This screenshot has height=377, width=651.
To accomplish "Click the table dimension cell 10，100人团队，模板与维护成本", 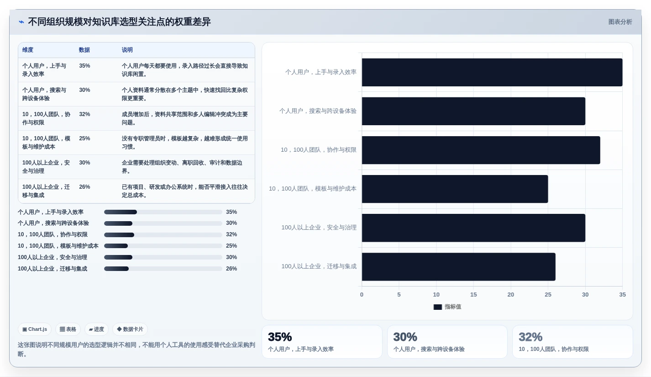I will click(47, 143).
